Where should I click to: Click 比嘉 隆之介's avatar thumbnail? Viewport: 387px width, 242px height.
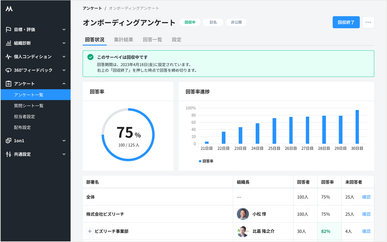pyautogui.click(x=242, y=231)
